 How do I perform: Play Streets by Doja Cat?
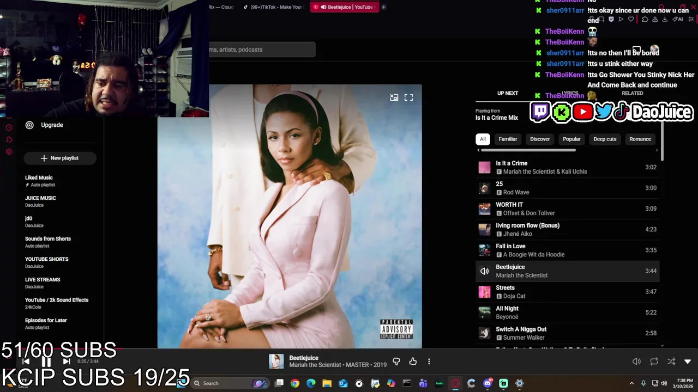567,291
